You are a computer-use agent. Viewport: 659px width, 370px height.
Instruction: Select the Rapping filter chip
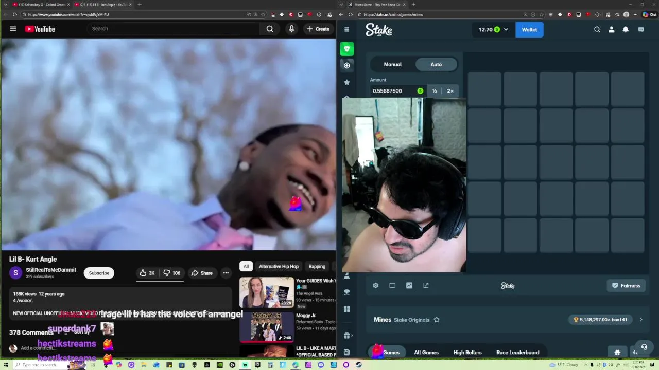[317, 266]
